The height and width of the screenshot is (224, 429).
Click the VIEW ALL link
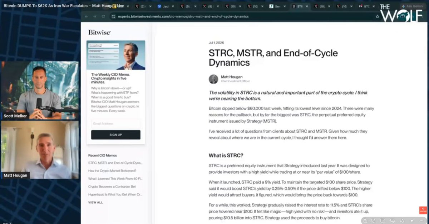(x=95, y=202)
